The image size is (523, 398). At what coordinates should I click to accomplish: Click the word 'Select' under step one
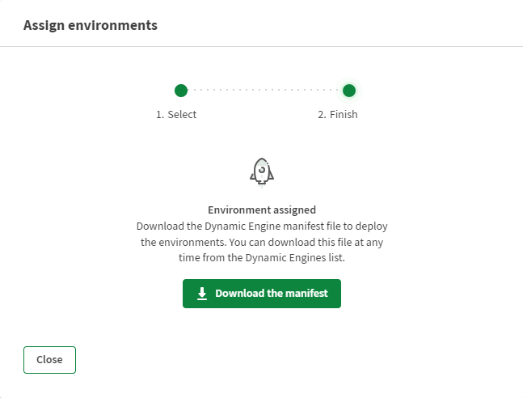tap(182, 114)
